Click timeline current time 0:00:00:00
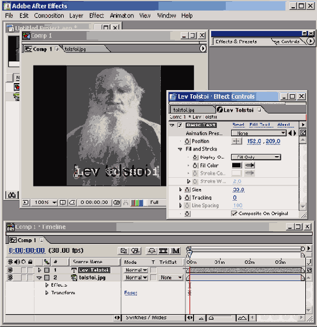 coord(27,250)
